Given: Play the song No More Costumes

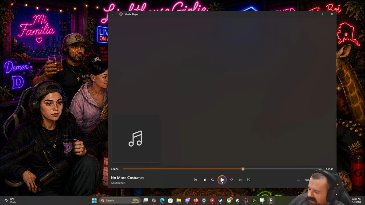Looking at the screenshot, I should 222,180.
